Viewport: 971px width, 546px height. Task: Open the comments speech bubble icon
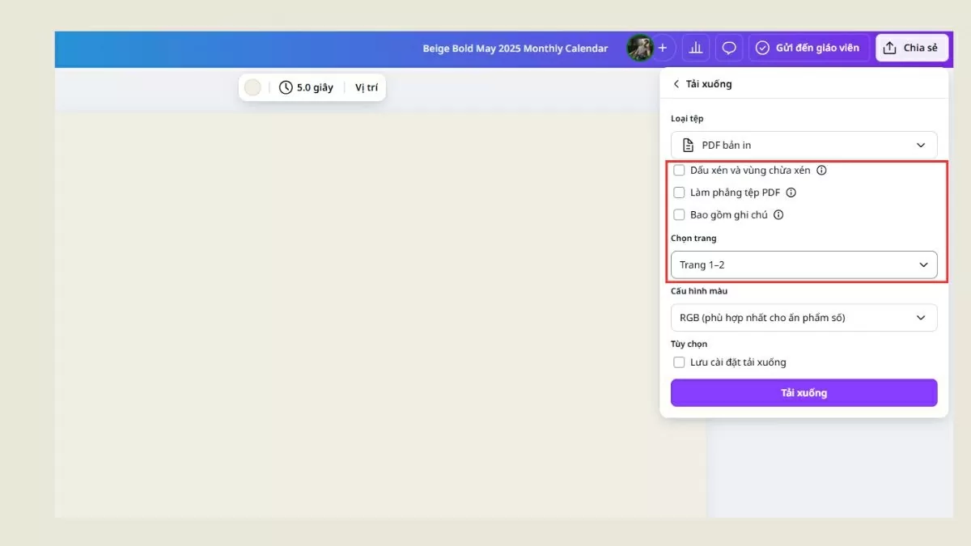(x=729, y=48)
